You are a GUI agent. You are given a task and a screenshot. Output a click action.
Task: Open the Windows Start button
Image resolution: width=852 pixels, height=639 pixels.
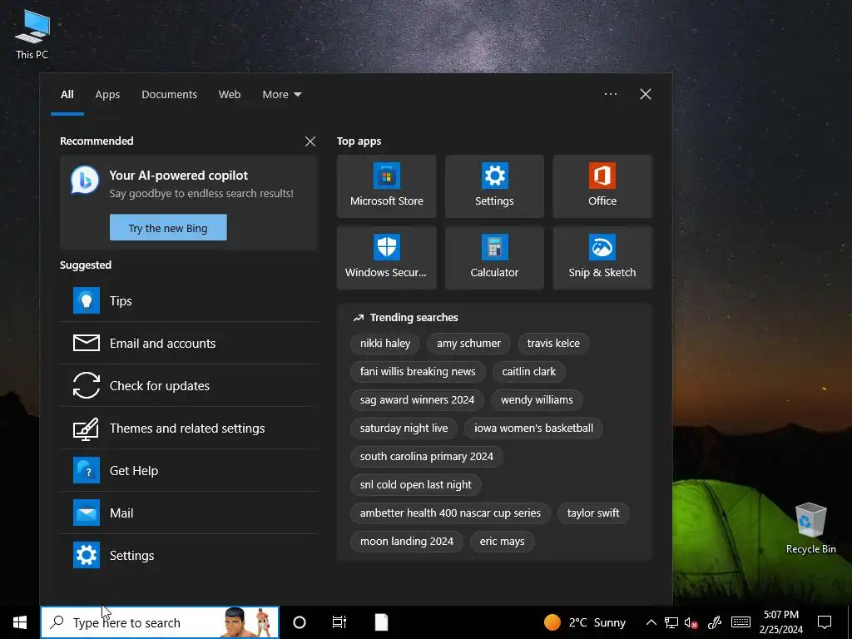pyautogui.click(x=20, y=622)
